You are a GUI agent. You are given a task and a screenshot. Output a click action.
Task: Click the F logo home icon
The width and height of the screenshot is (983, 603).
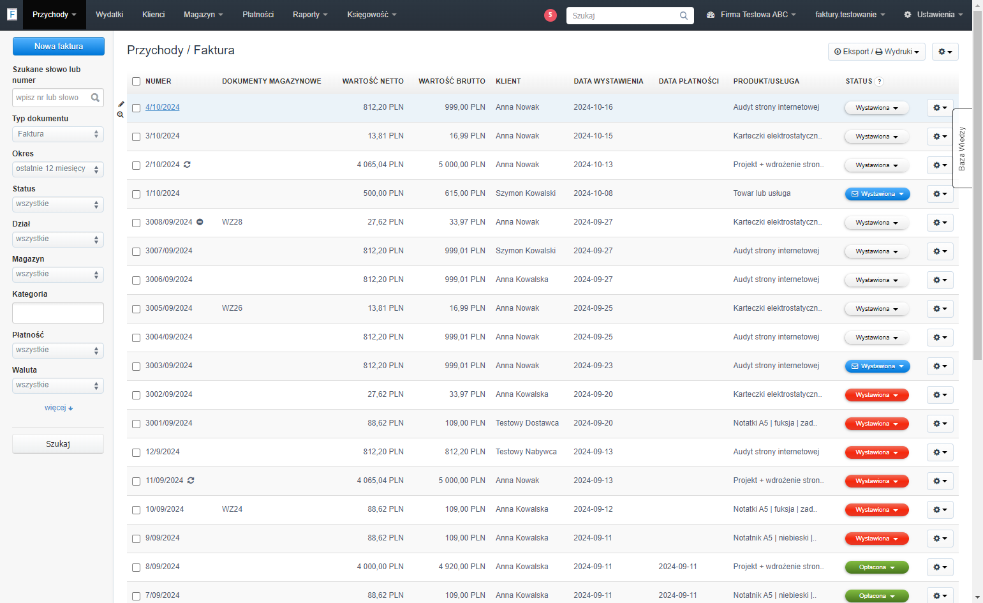click(11, 14)
